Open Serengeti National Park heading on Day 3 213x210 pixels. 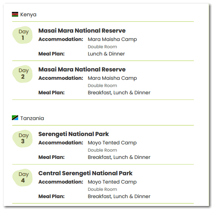point(73,134)
